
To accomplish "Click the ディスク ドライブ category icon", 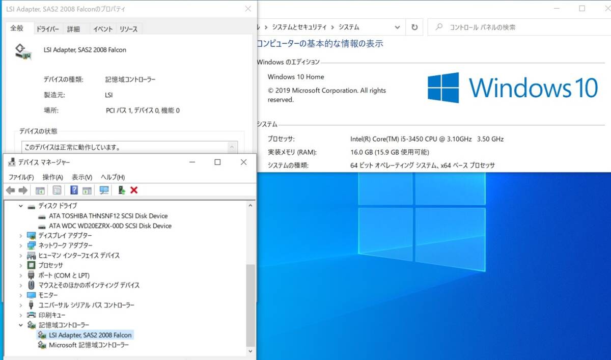I will click(x=31, y=206).
